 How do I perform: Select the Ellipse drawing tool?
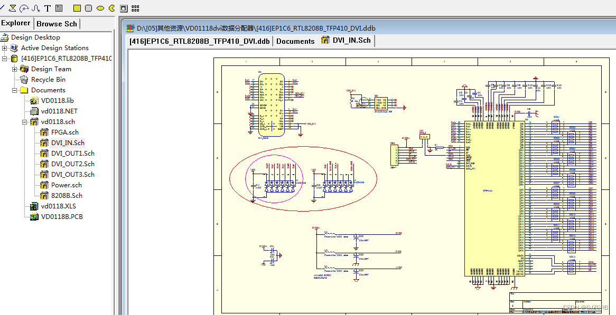tap(100, 8)
